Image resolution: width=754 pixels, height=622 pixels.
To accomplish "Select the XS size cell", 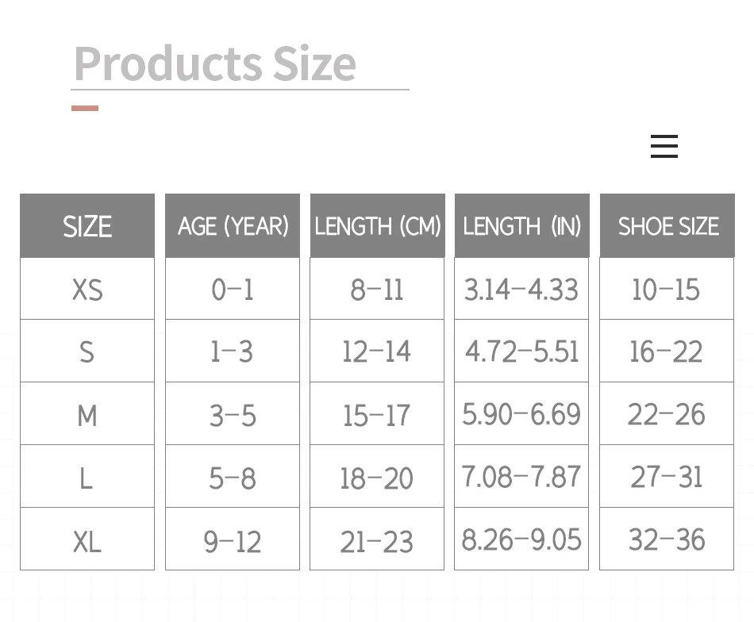I will click(x=87, y=290).
